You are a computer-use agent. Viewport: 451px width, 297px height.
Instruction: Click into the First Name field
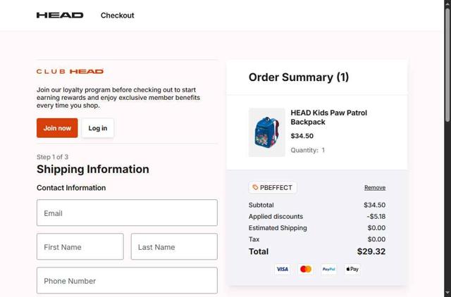(x=80, y=247)
